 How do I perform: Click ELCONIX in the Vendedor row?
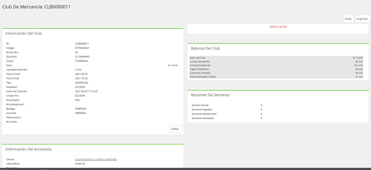click(80, 87)
